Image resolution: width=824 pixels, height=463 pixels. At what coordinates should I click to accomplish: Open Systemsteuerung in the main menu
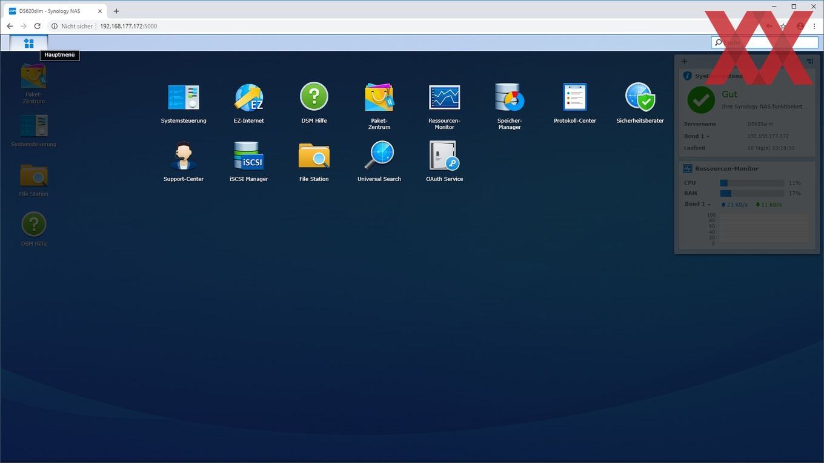pyautogui.click(x=184, y=103)
